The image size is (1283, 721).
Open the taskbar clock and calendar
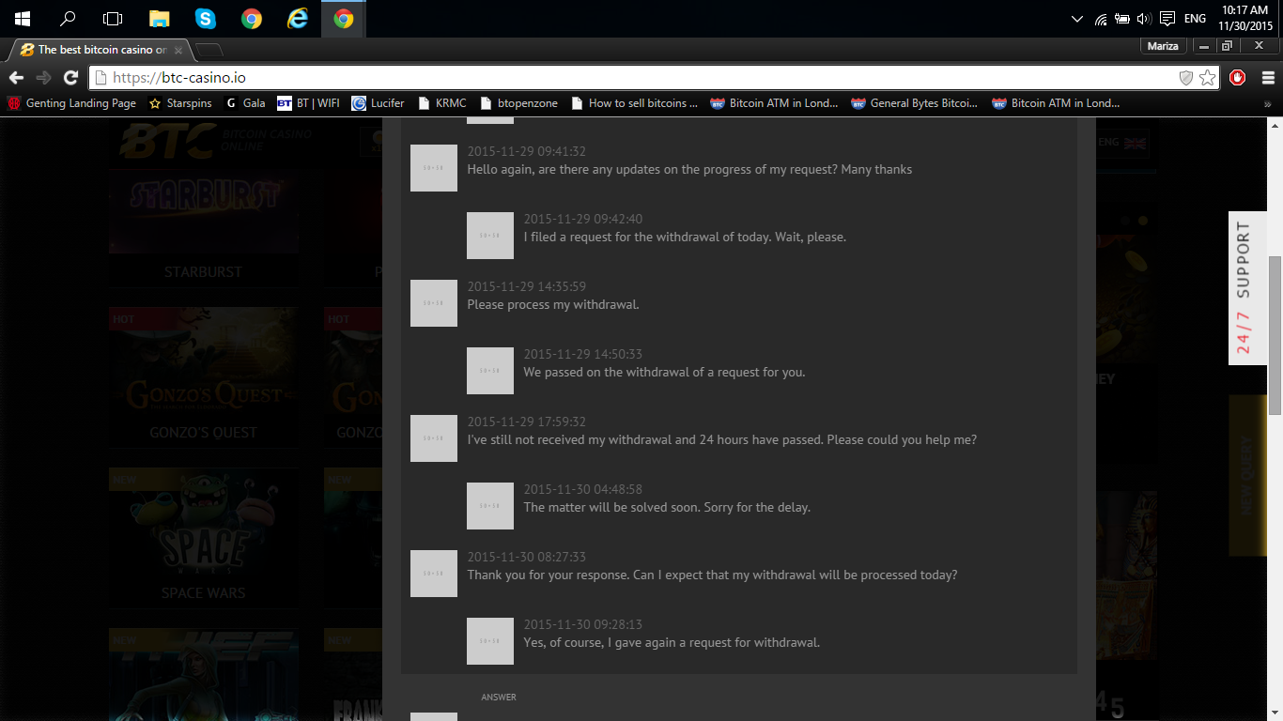pos(1244,19)
